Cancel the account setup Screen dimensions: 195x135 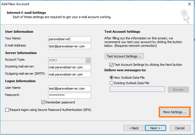(x=180, y=128)
